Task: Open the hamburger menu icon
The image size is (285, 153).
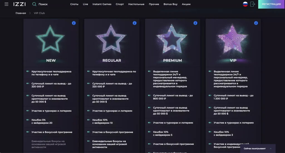Action: click(x=6, y=4)
